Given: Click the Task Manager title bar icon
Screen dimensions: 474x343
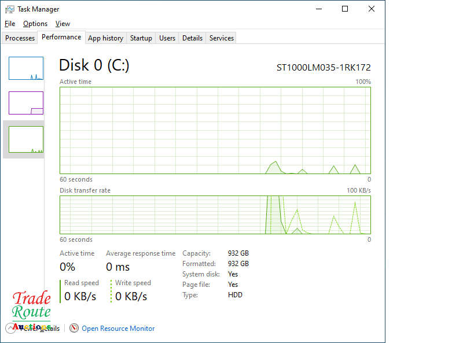Looking at the screenshot, I should pyautogui.click(x=10, y=9).
